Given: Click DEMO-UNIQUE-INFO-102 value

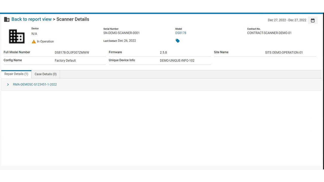Looking at the screenshot, I should pyautogui.click(x=177, y=60).
